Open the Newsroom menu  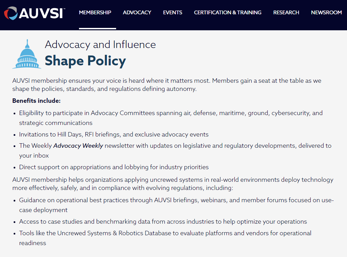point(327,13)
